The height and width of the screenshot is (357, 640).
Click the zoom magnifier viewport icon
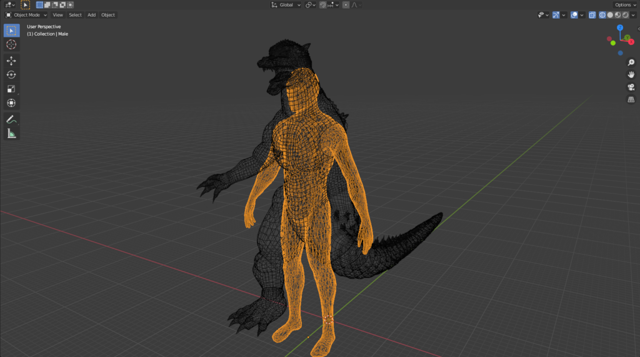tap(631, 62)
